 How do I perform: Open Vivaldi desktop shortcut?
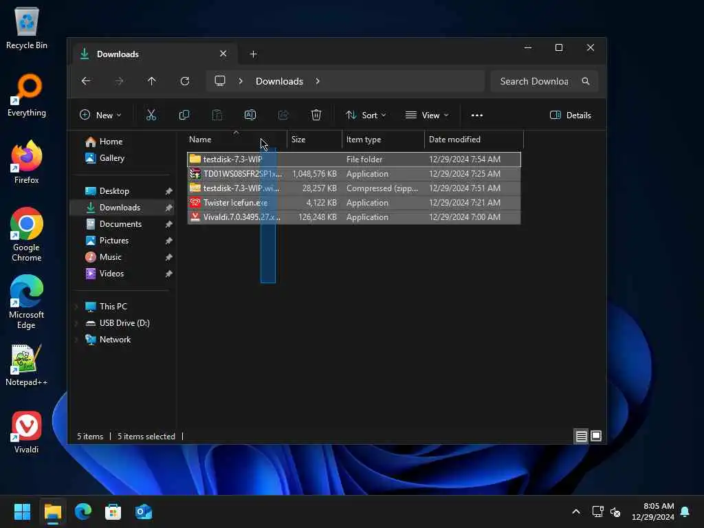[27, 432]
